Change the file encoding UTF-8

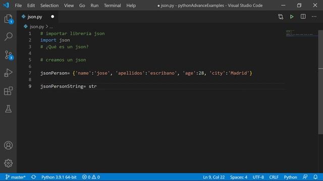(x=258, y=177)
